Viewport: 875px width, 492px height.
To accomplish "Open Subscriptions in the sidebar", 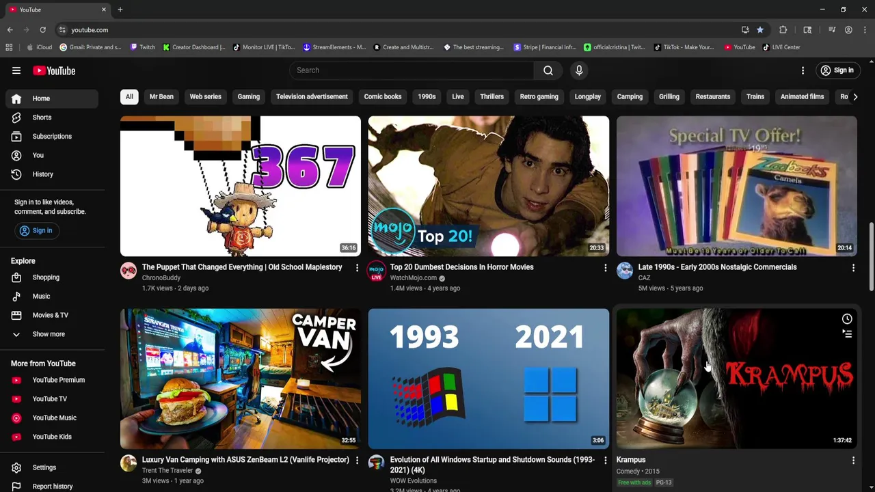I will coord(53,136).
